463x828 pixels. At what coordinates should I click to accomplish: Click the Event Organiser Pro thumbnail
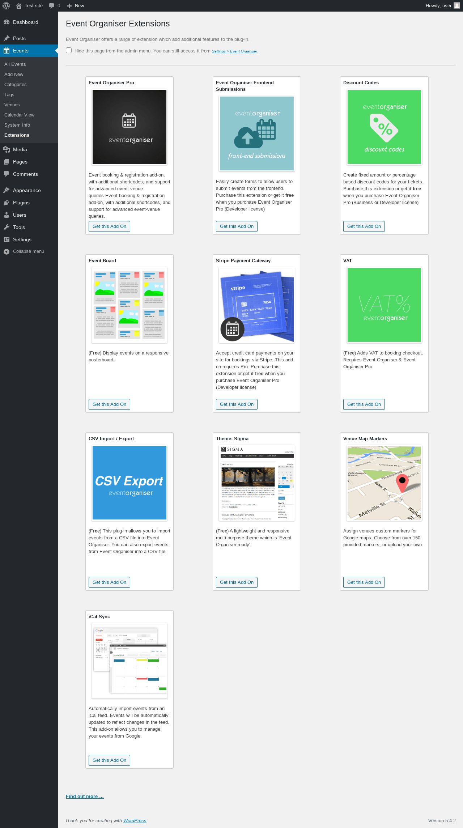pos(129,127)
